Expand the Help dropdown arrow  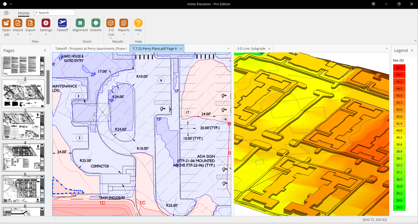click(x=138, y=34)
